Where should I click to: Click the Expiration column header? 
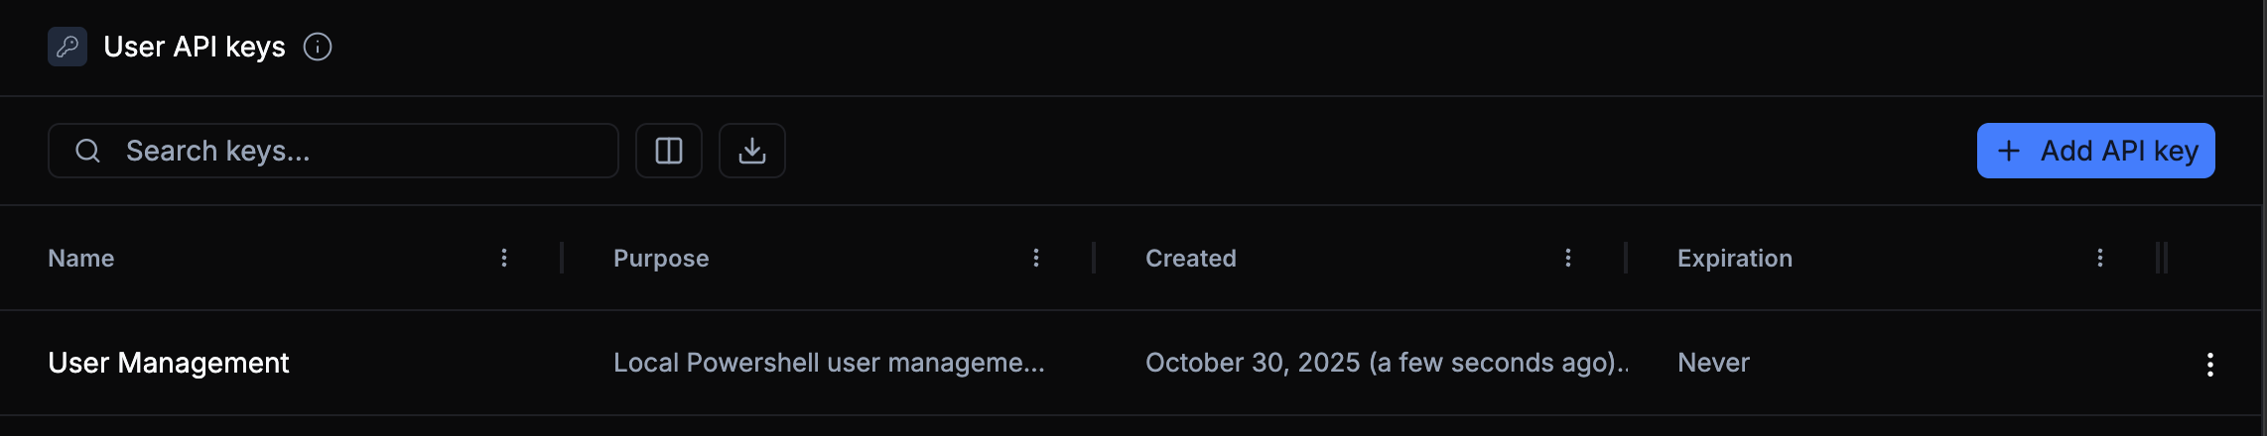point(1735,258)
